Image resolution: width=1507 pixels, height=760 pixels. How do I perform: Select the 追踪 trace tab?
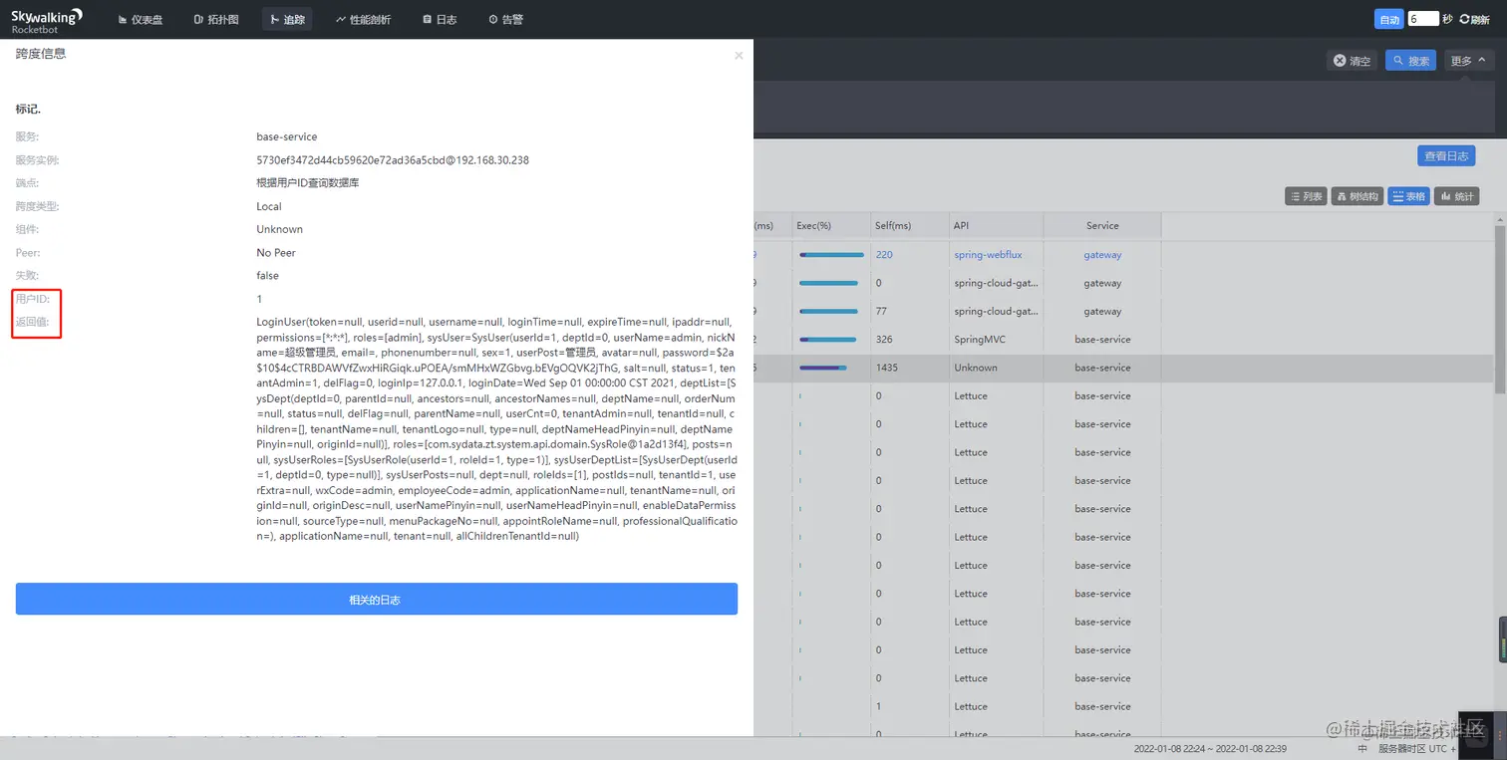pyautogui.click(x=288, y=19)
